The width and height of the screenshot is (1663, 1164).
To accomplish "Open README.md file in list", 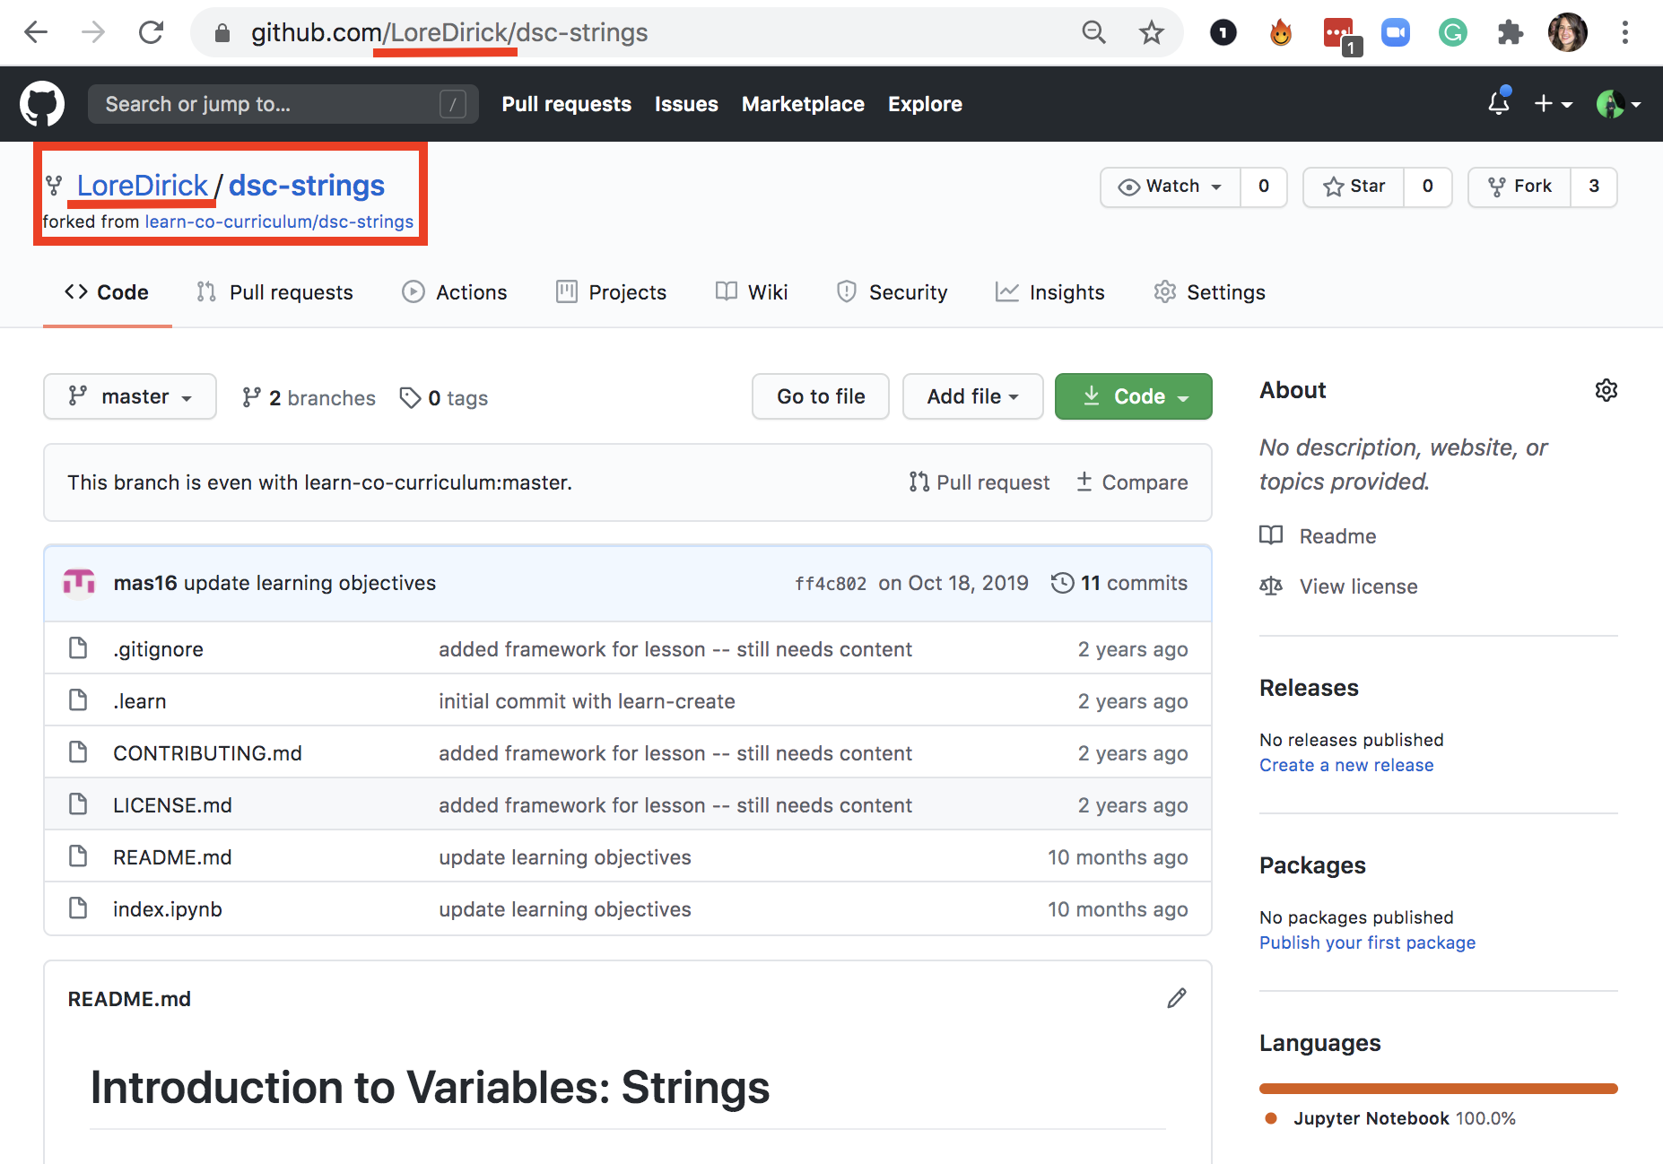I will pos(172,857).
